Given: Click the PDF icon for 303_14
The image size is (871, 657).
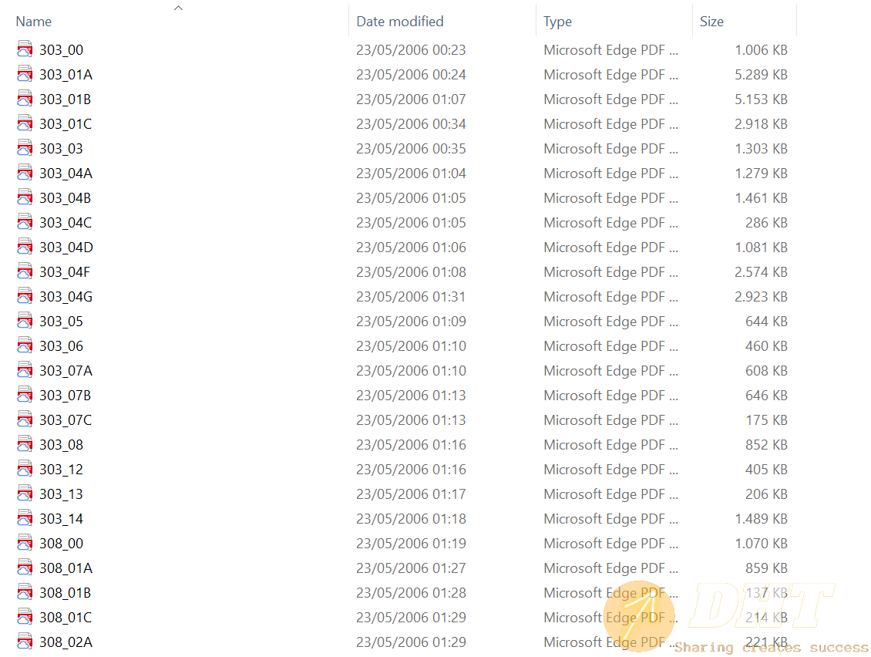Looking at the screenshot, I should pyautogui.click(x=25, y=518).
